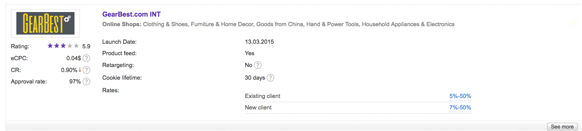582x131 pixels.
Task: Open the New client 7%-50% rate link
Action: pyautogui.click(x=460, y=107)
